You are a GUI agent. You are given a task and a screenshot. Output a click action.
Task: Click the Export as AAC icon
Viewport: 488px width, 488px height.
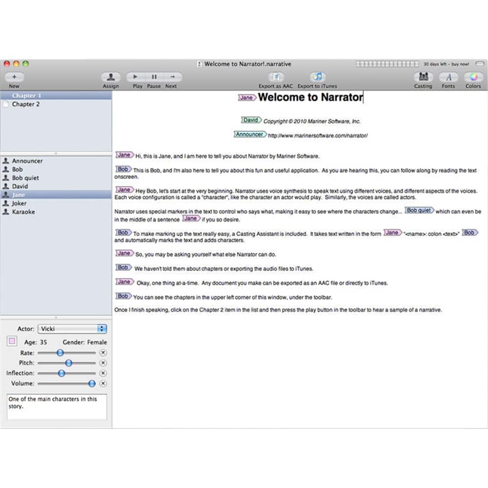pyautogui.click(x=275, y=77)
